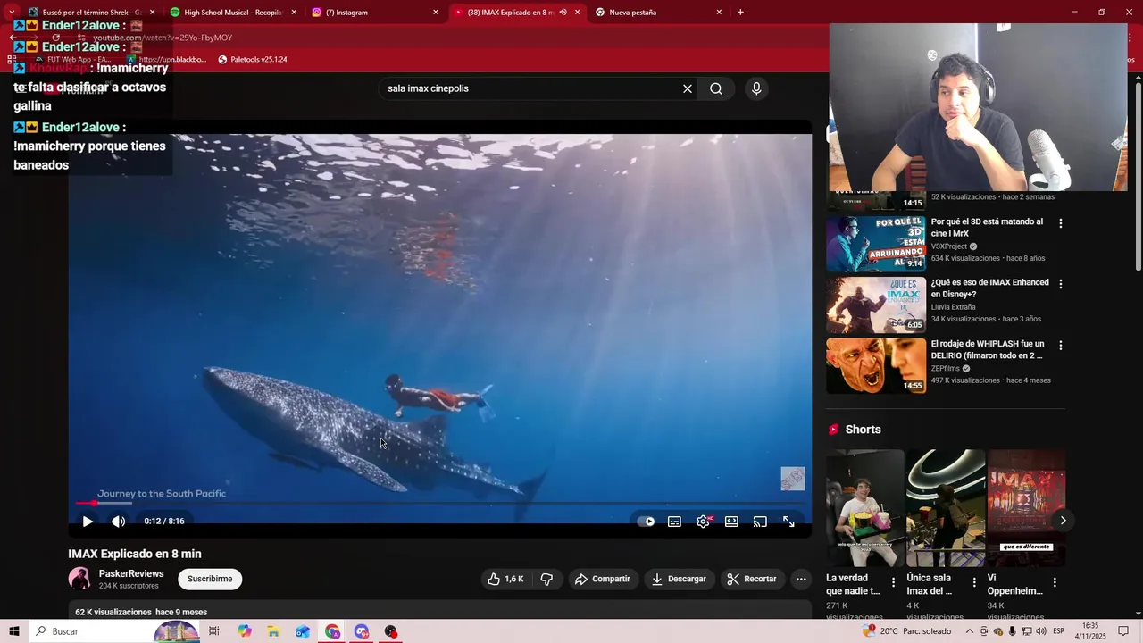
Task: Open options for 'WHIPLASH' video
Action: tap(1061, 346)
